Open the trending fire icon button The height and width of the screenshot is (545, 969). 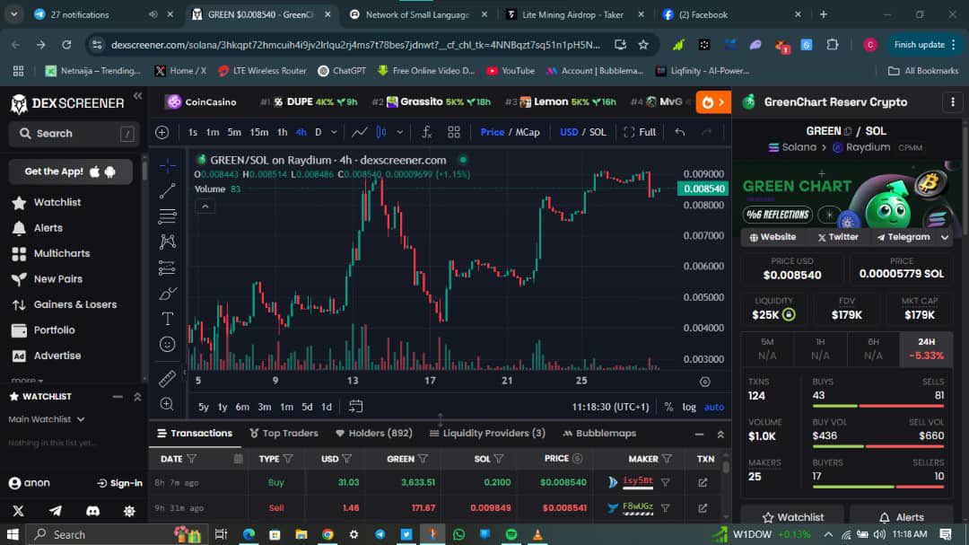tap(713, 102)
